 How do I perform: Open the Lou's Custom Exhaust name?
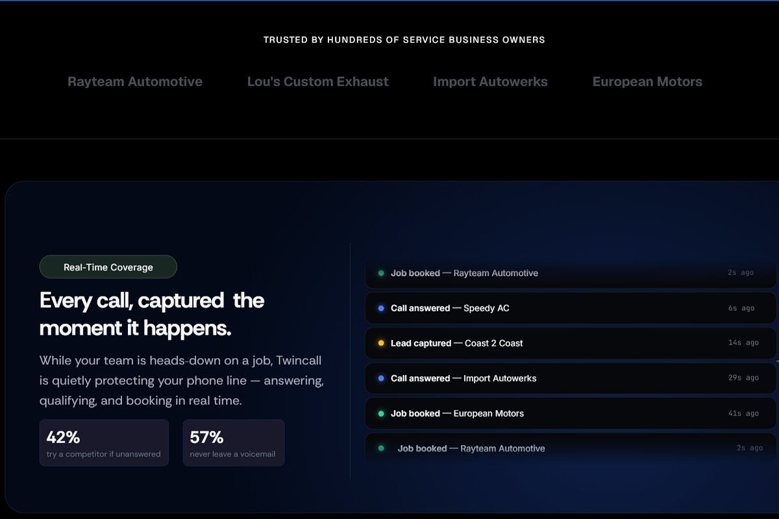point(318,82)
